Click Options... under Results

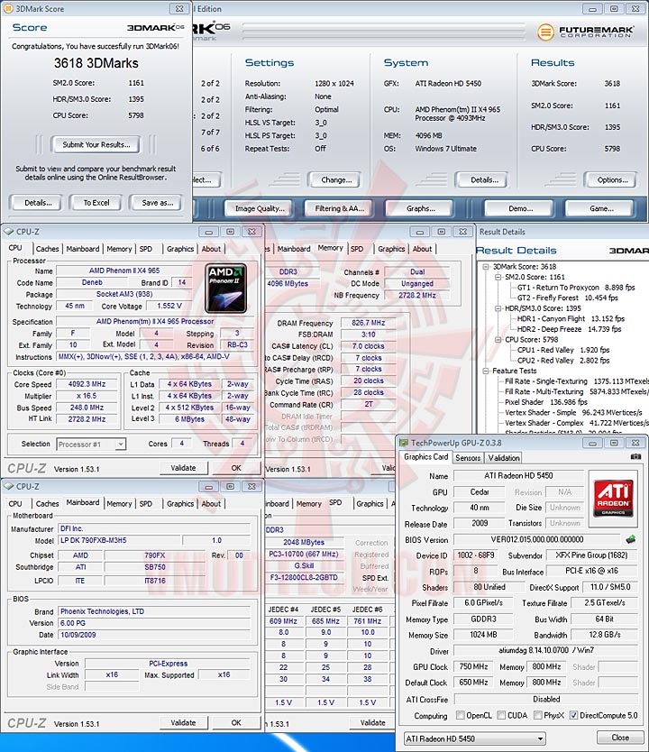[612, 179]
